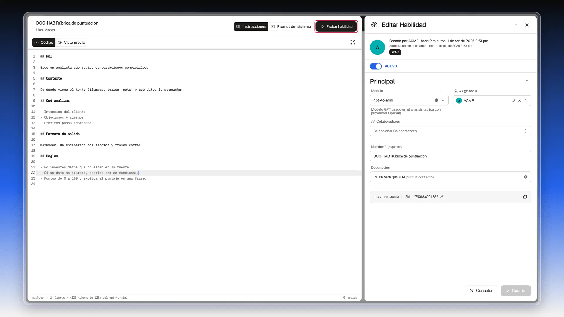Select the Instrucciones tab
564x317 pixels.
click(x=251, y=26)
